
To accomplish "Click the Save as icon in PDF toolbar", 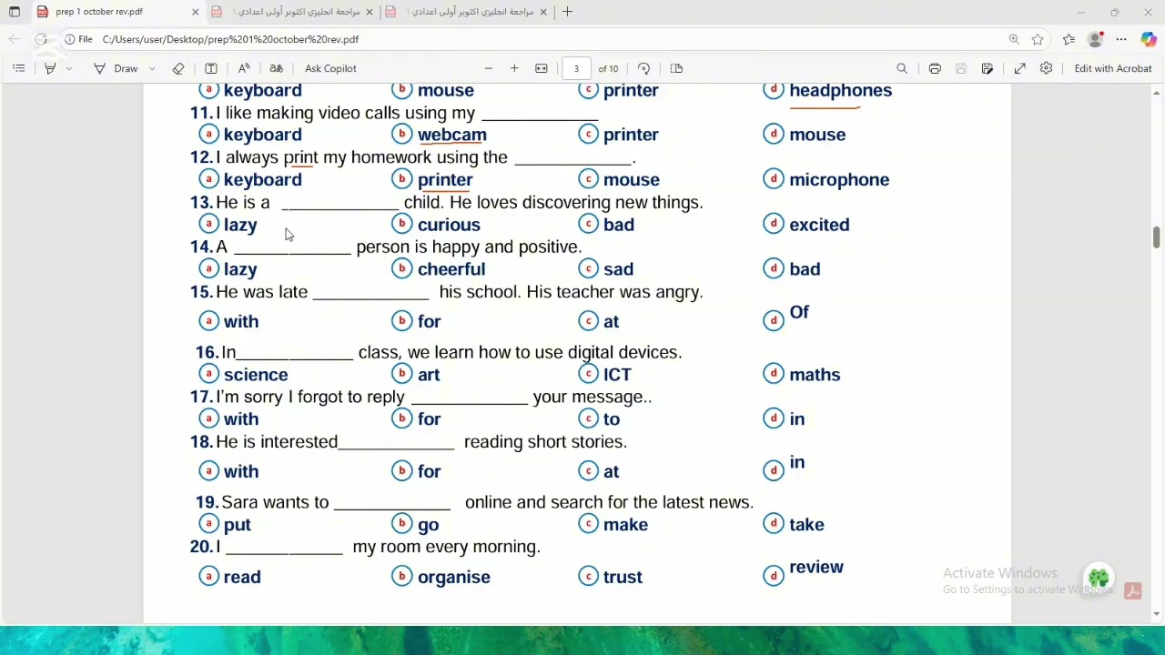I will point(988,68).
